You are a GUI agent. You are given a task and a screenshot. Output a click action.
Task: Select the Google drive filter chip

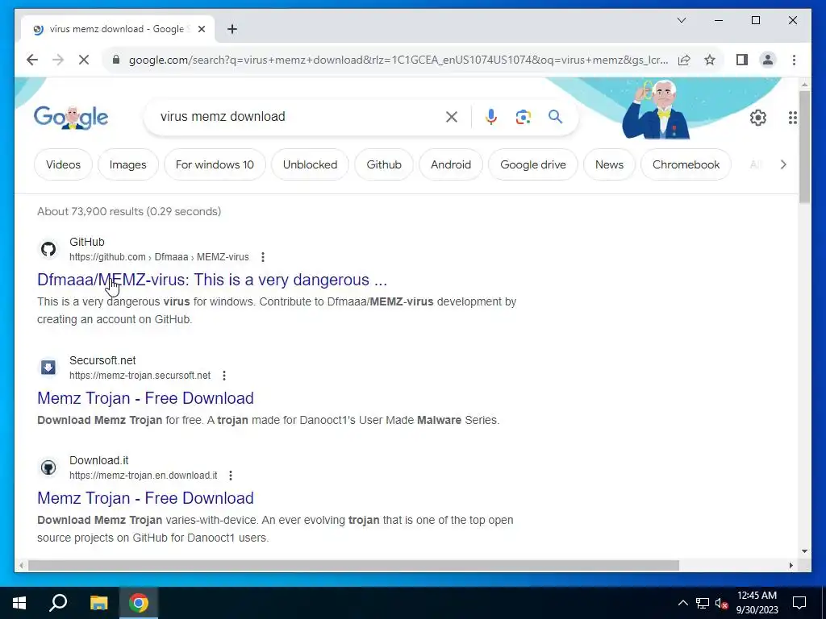tap(533, 164)
